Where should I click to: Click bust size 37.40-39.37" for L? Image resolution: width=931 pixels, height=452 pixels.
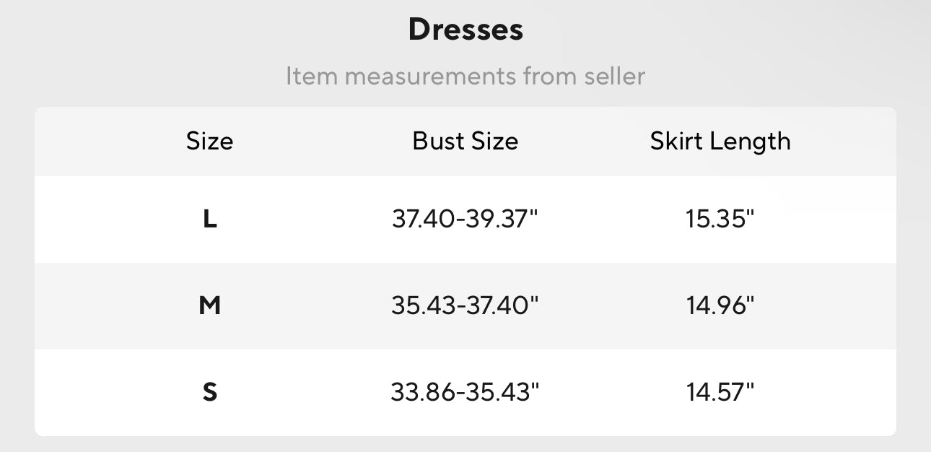465,219
